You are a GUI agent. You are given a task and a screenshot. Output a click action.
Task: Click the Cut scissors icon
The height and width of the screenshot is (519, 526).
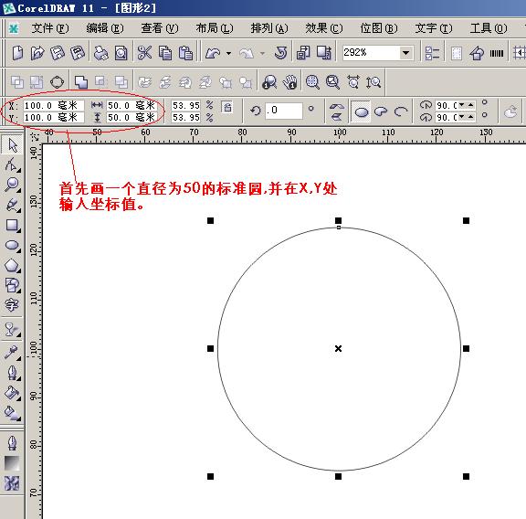coord(144,53)
